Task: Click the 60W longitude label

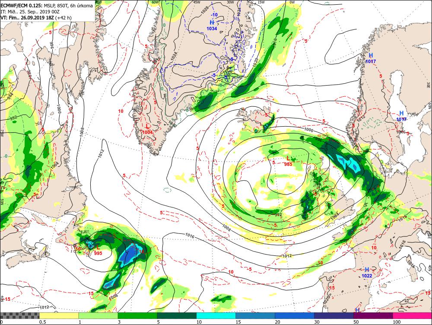Action: 156,2
